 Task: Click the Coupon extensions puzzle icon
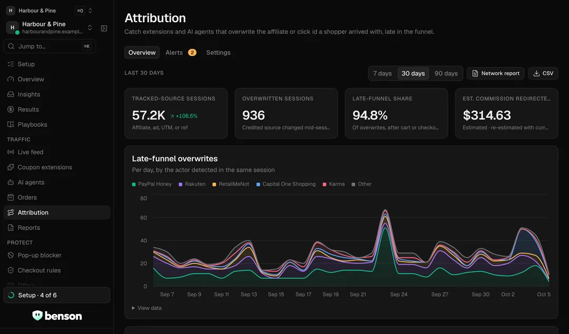coord(11,168)
